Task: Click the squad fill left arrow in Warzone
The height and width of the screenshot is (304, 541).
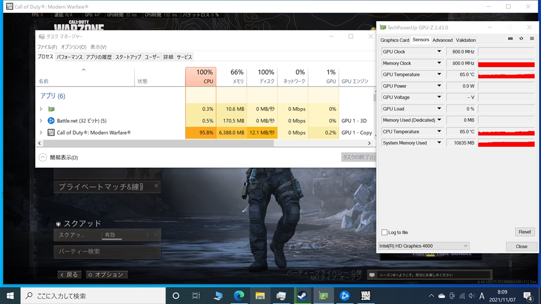Action: click(x=148, y=235)
